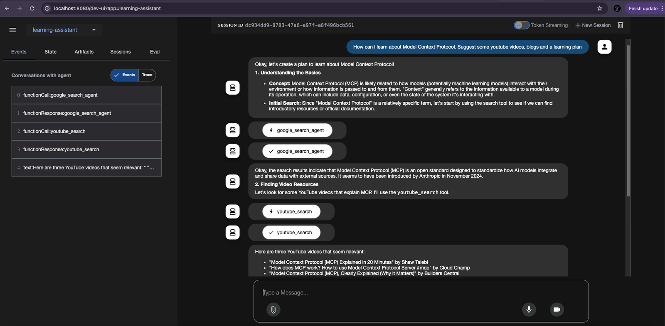This screenshot has width=665, height=326.
Task: Start a New Session
Action: pos(593,25)
